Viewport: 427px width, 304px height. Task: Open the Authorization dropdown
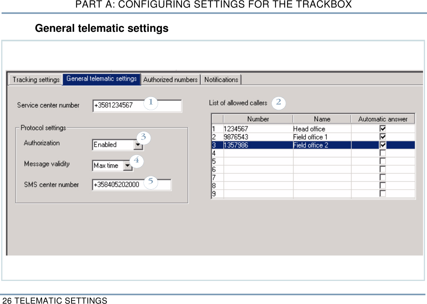(113, 145)
